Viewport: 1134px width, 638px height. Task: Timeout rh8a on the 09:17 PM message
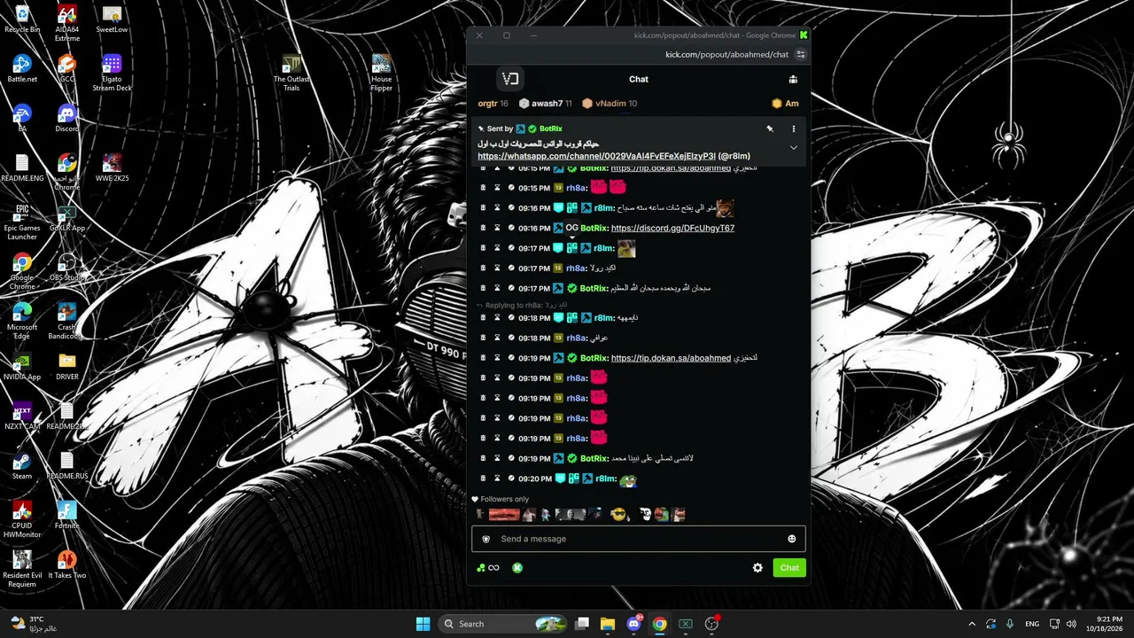497,268
